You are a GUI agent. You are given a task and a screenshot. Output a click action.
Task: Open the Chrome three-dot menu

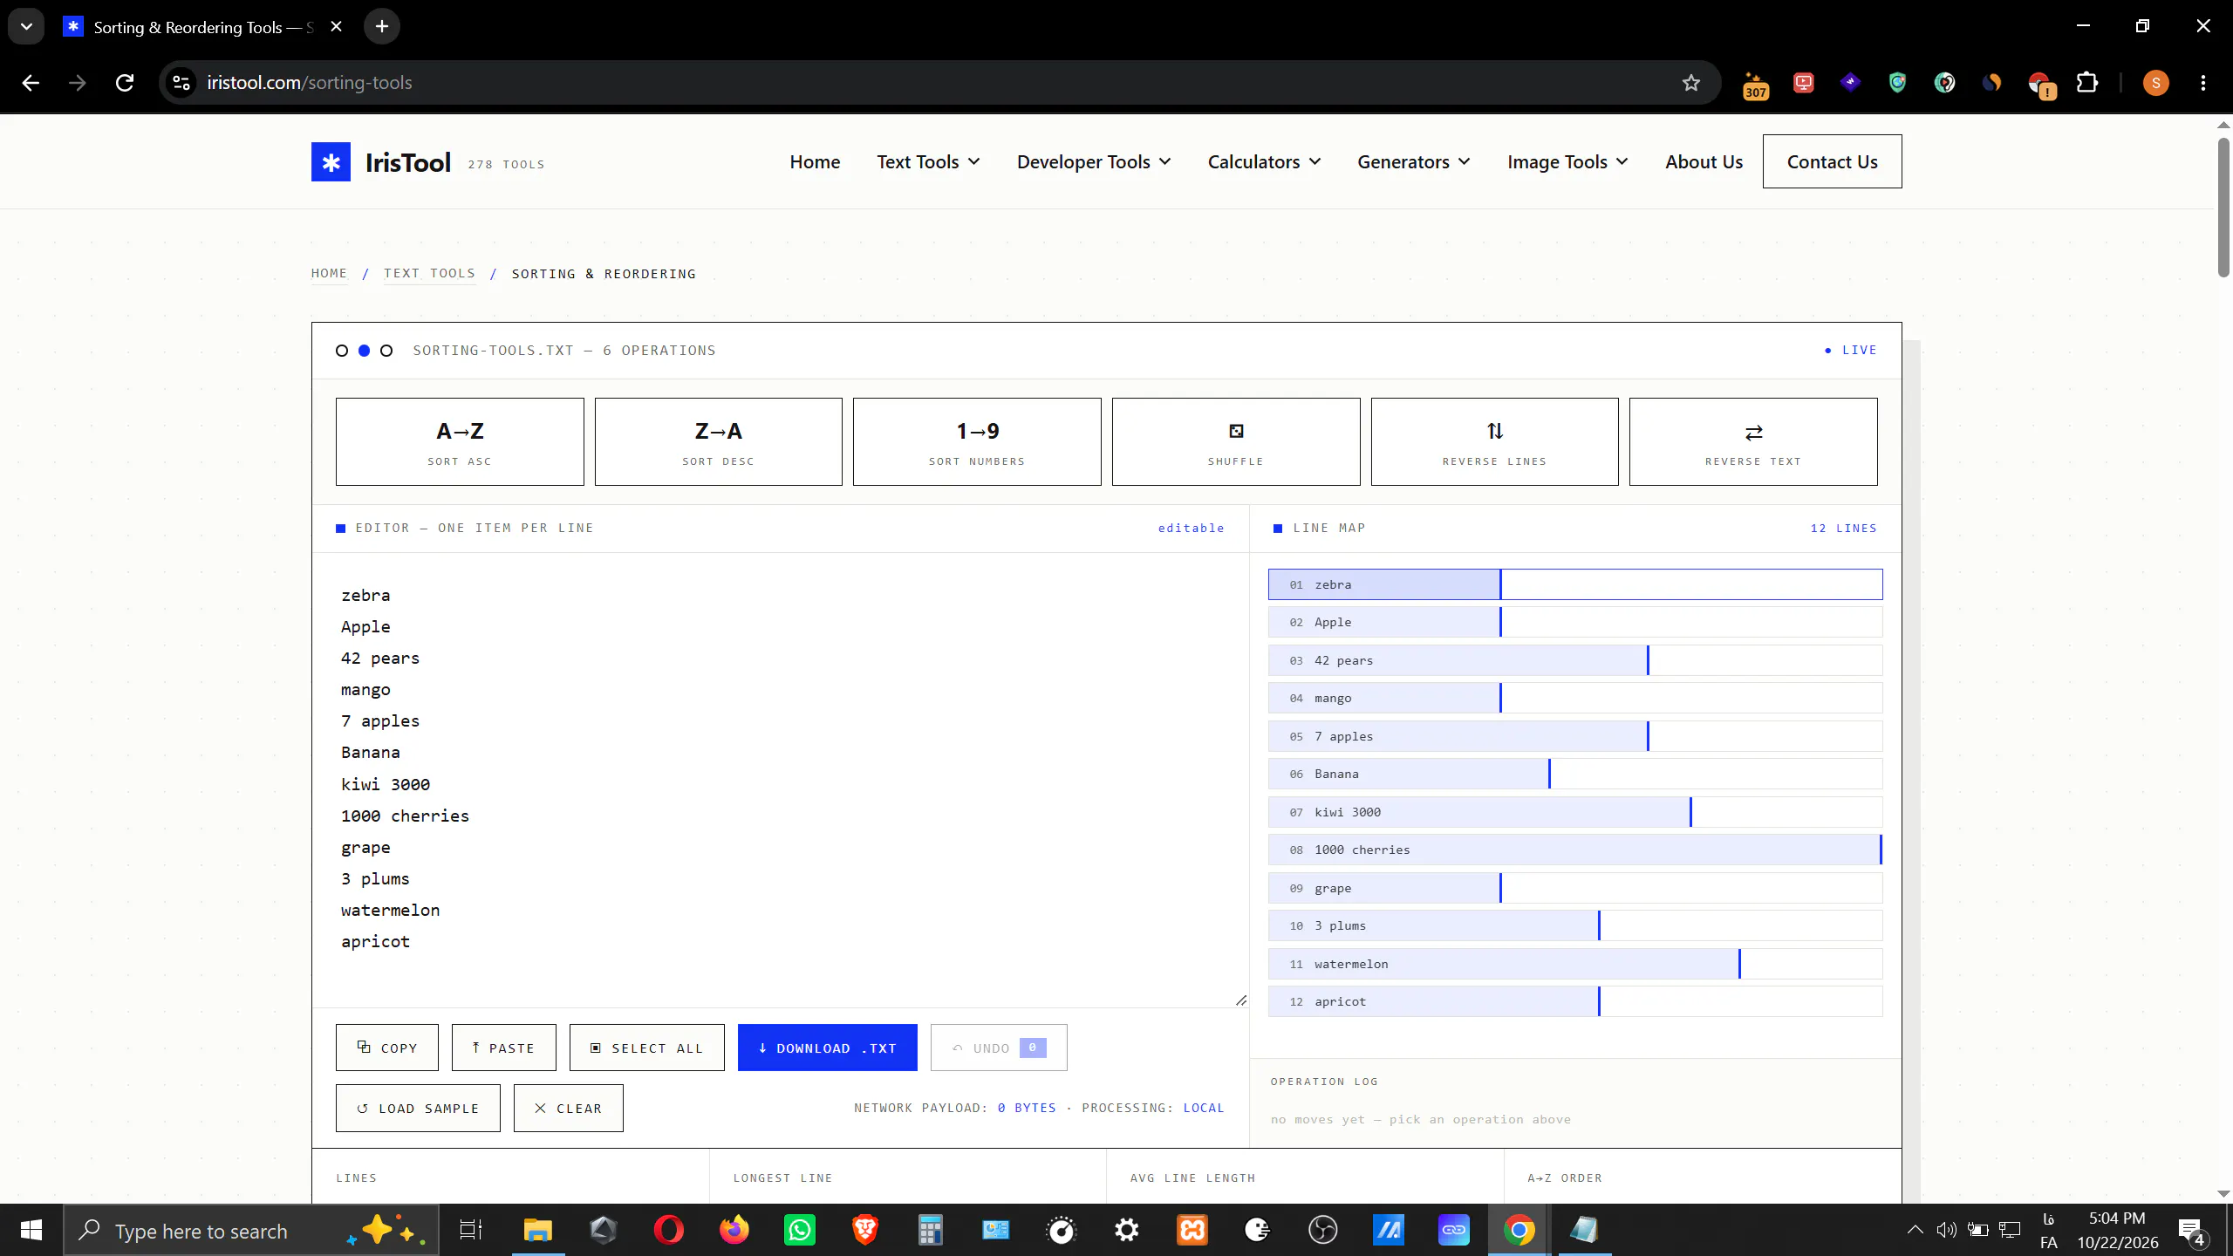click(x=2203, y=83)
